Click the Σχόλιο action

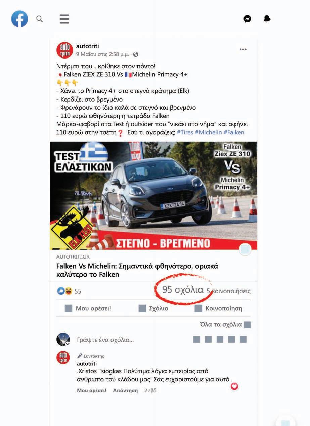(153, 308)
